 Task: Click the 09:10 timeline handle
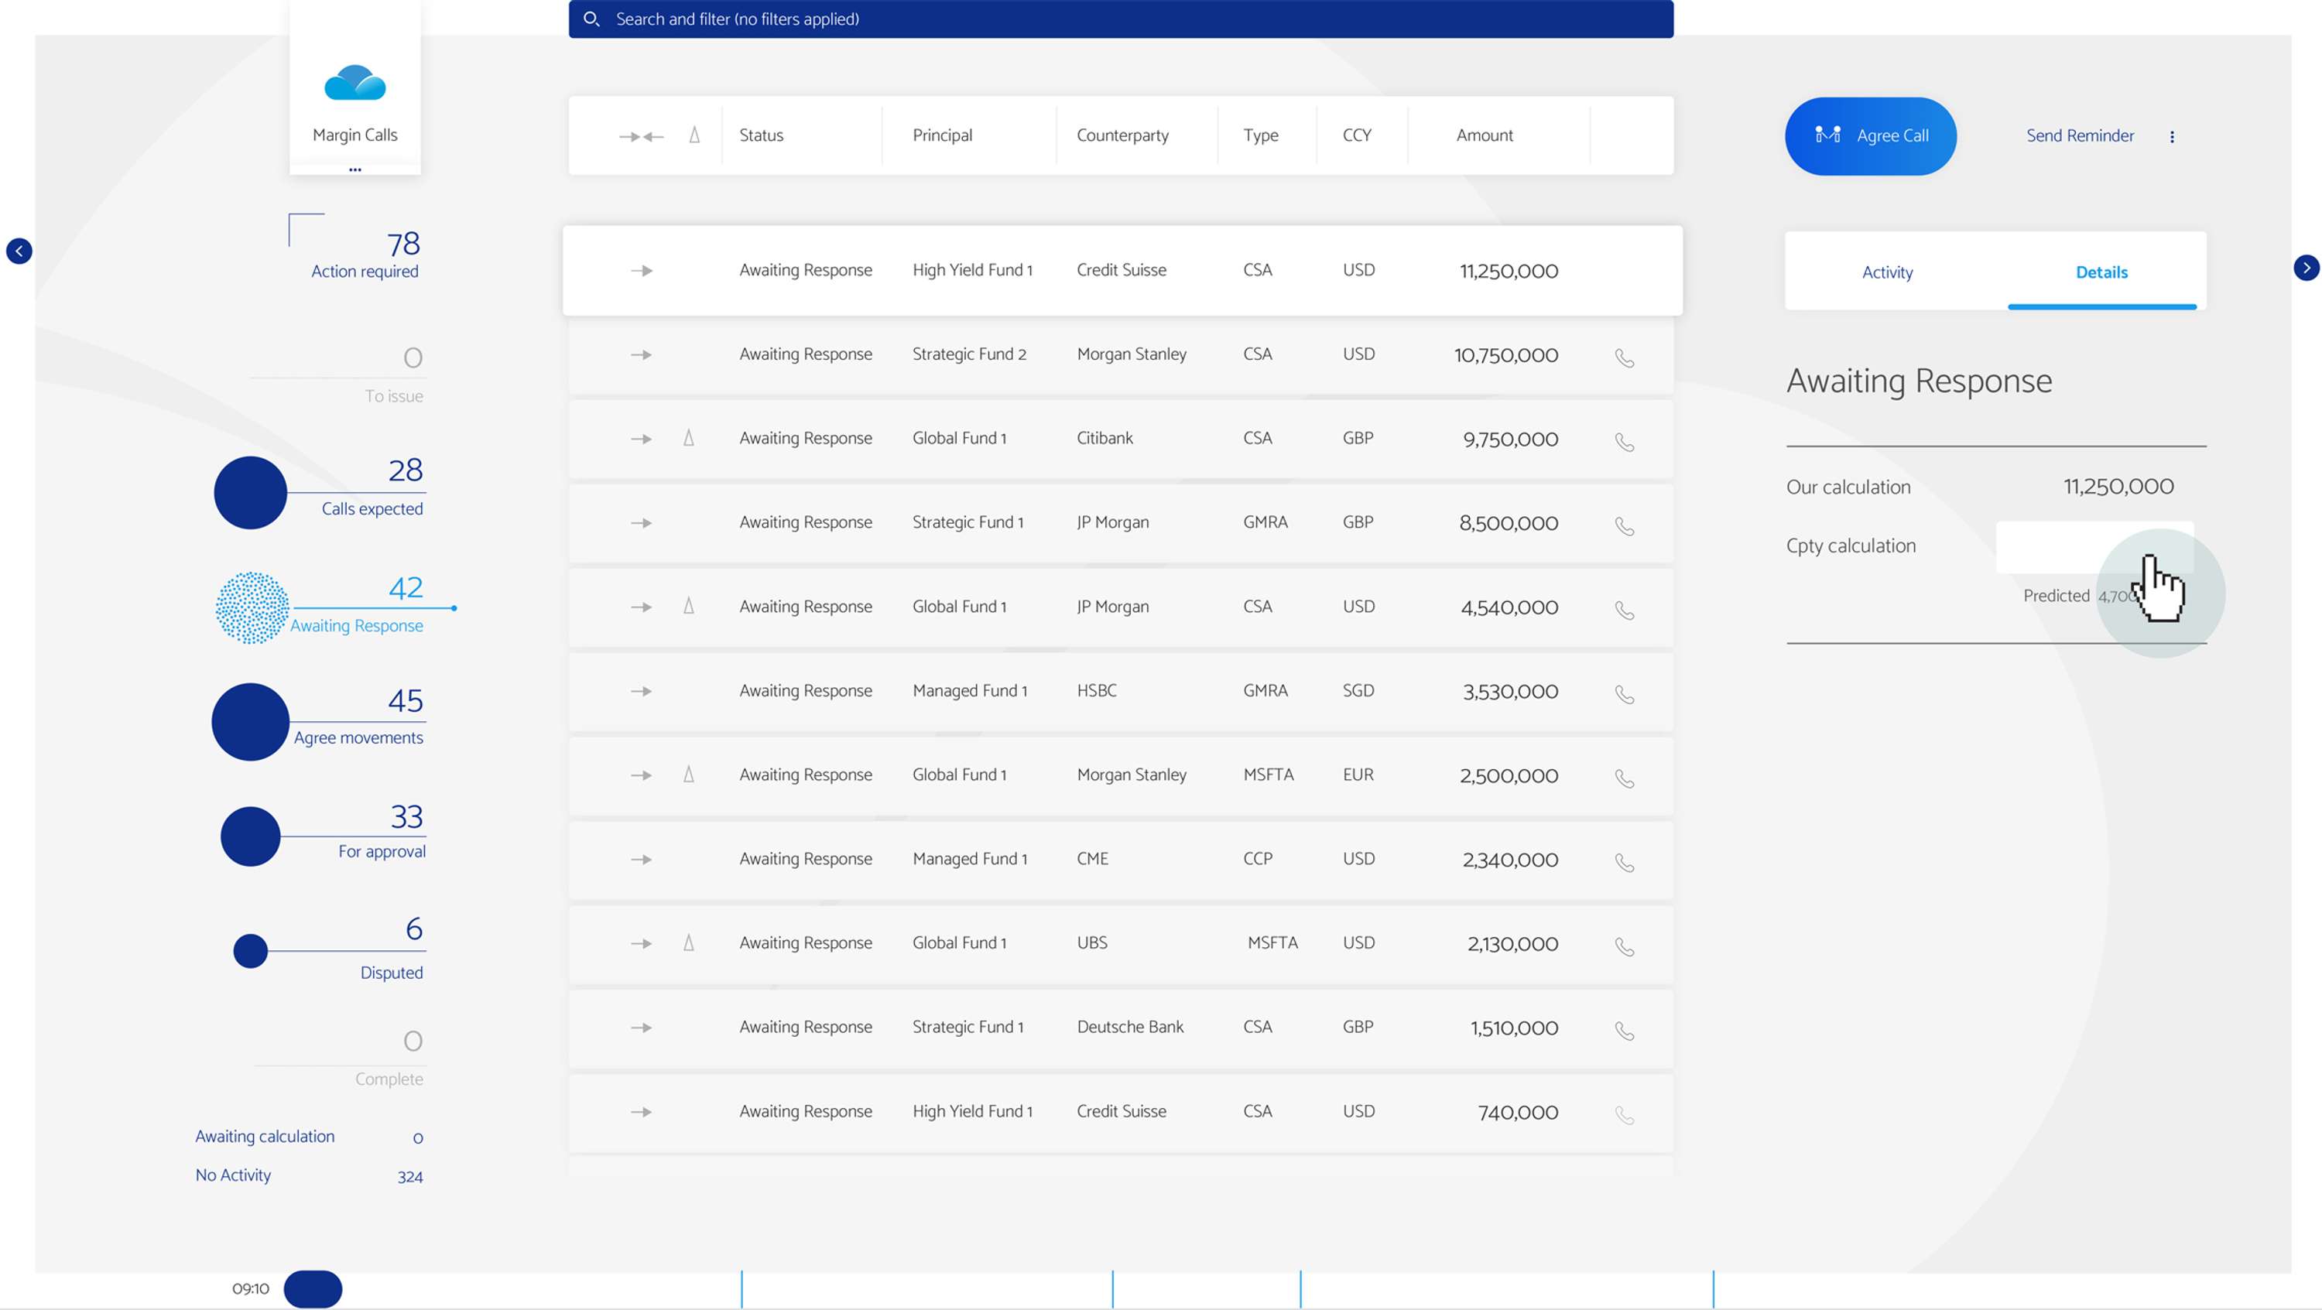[x=313, y=1288]
